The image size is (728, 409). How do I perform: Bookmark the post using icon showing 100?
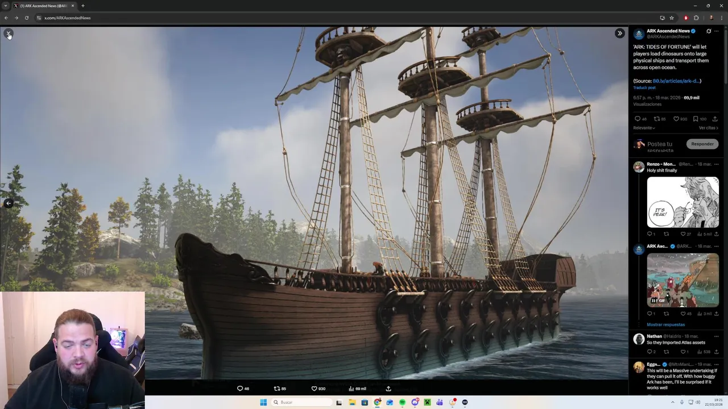pyautogui.click(x=695, y=119)
